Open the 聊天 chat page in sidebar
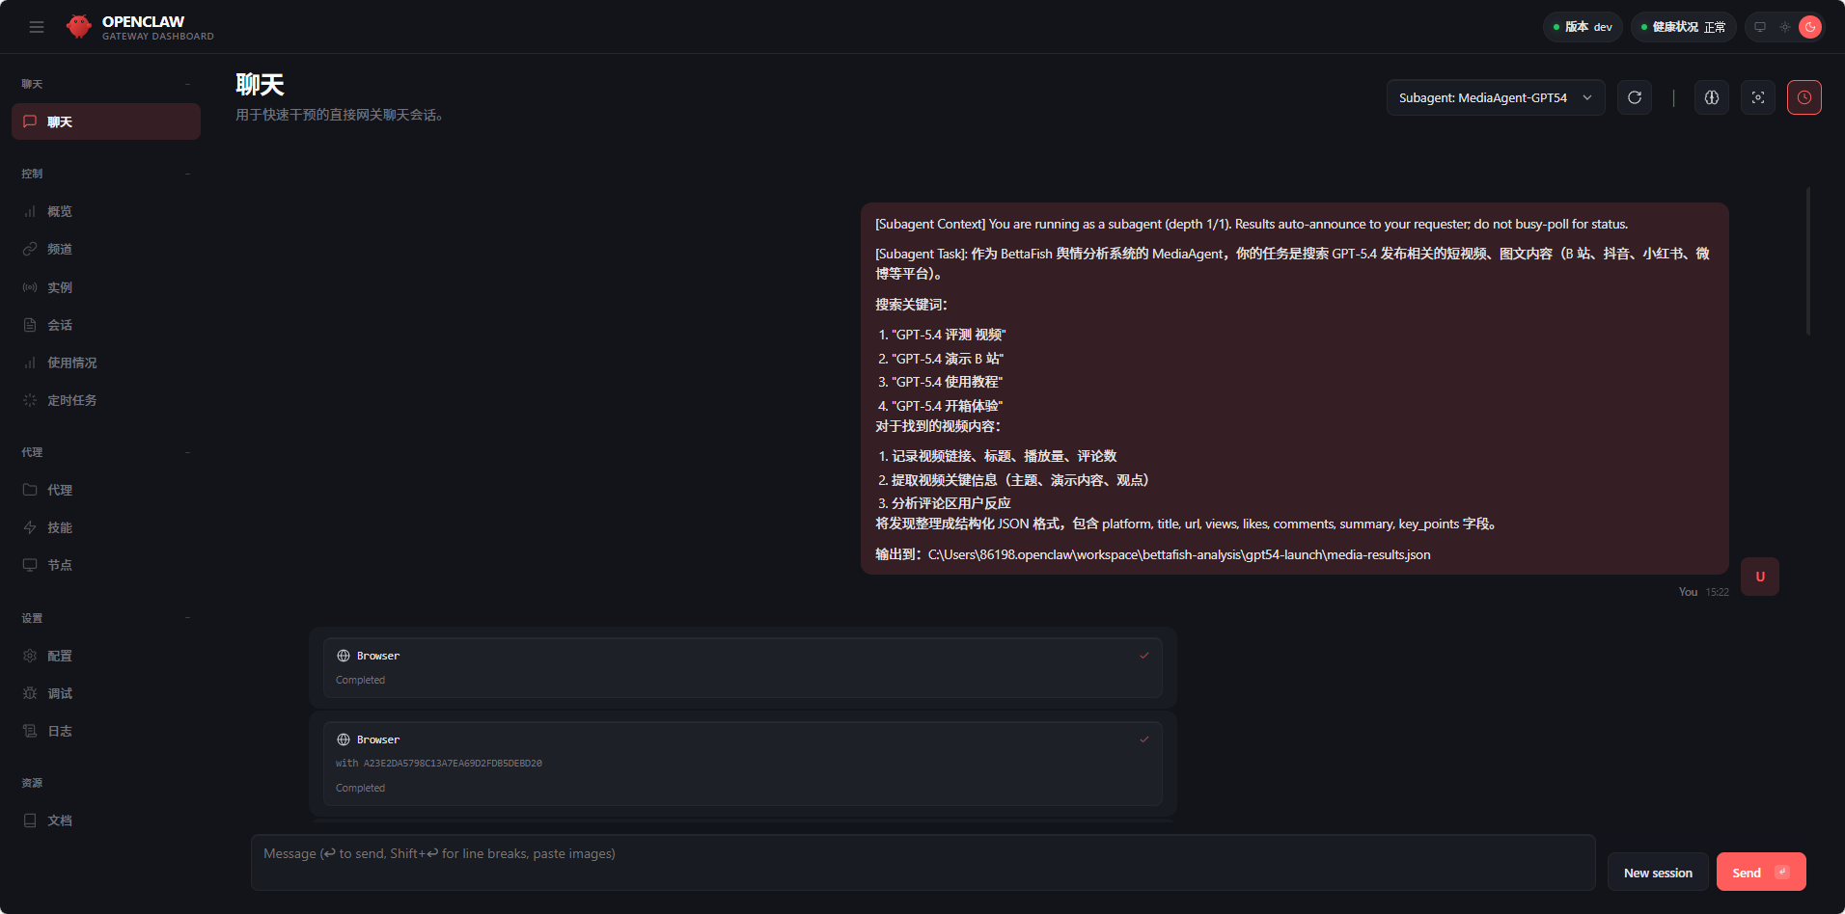Screen dimensions: 1845x914 (106, 121)
